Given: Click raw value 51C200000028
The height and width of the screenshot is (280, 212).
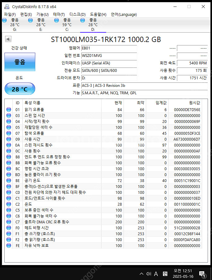Looking at the screenshot, I should pyautogui.click(x=187, y=228).
